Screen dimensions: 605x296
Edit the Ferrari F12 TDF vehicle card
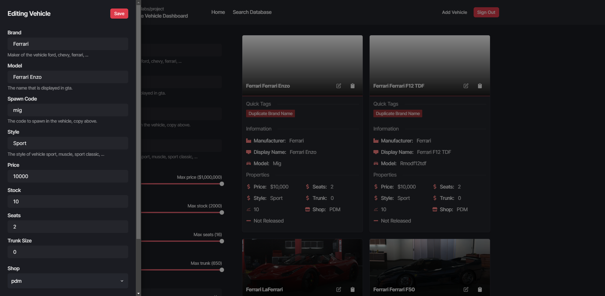pos(466,85)
